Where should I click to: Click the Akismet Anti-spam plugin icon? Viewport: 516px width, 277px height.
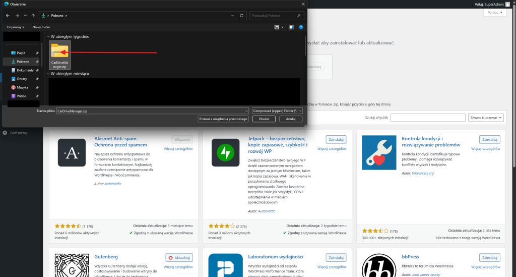[x=72, y=152]
